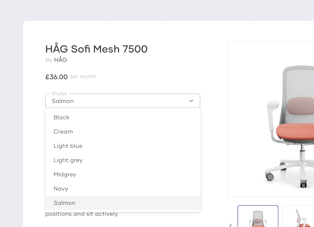Click the previous arrow below the product image
Screen dimensions: 314x227
click(x=231, y=225)
